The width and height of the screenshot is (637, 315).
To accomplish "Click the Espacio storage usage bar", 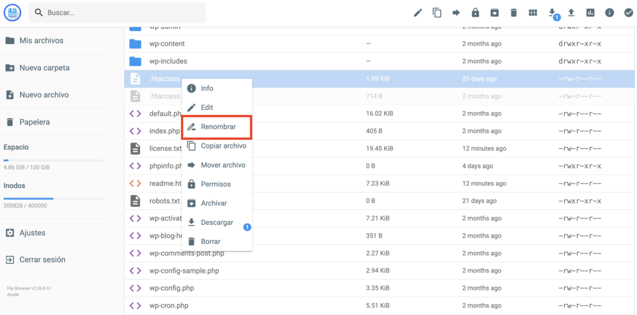I will pyautogui.click(x=53, y=160).
